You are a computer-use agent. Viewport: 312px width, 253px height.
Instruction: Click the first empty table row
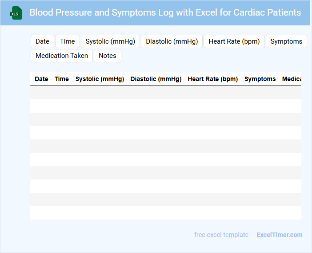click(166, 93)
